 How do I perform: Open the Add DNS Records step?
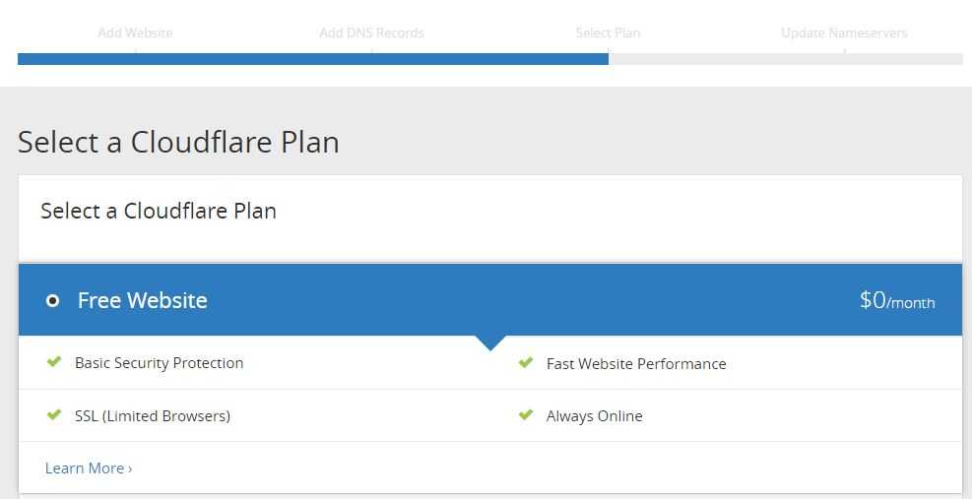pos(371,33)
